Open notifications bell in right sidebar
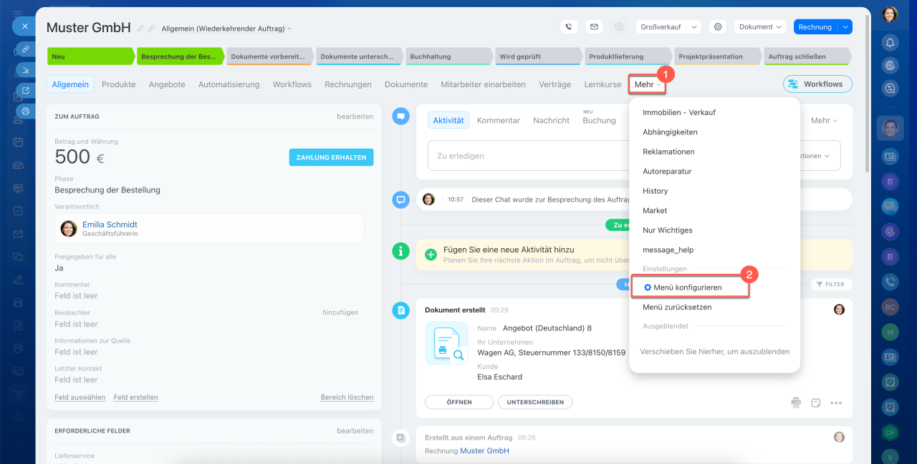This screenshot has width=917, height=464. (x=890, y=42)
